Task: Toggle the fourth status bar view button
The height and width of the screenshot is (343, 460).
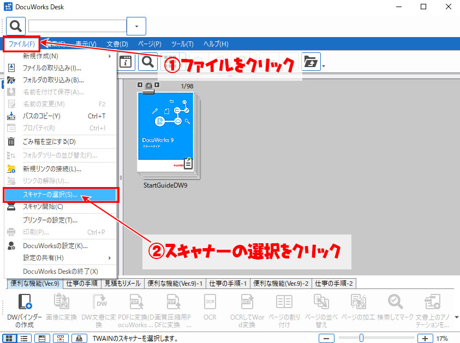Action: click(61, 338)
